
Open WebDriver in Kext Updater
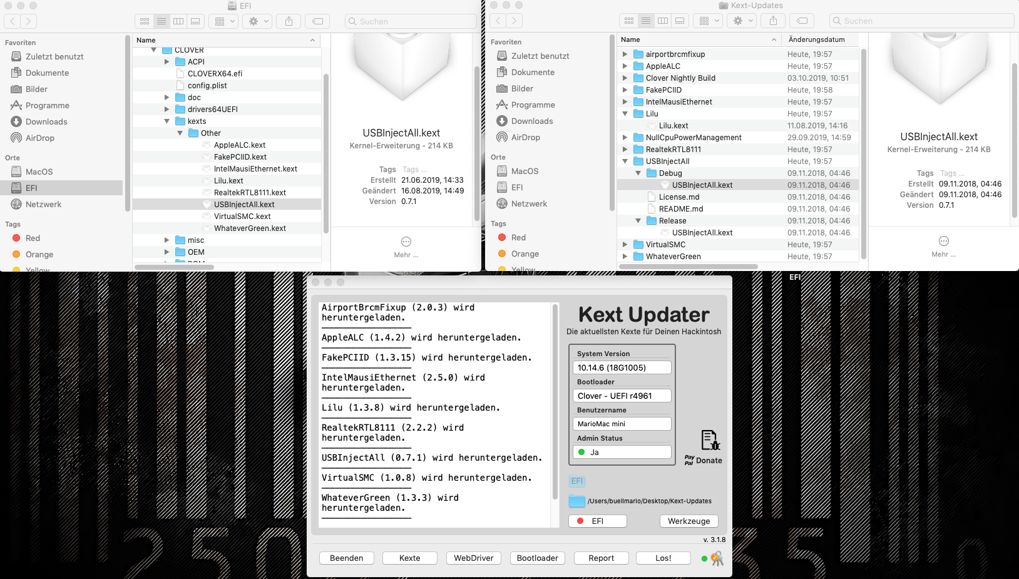coord(474,558)
